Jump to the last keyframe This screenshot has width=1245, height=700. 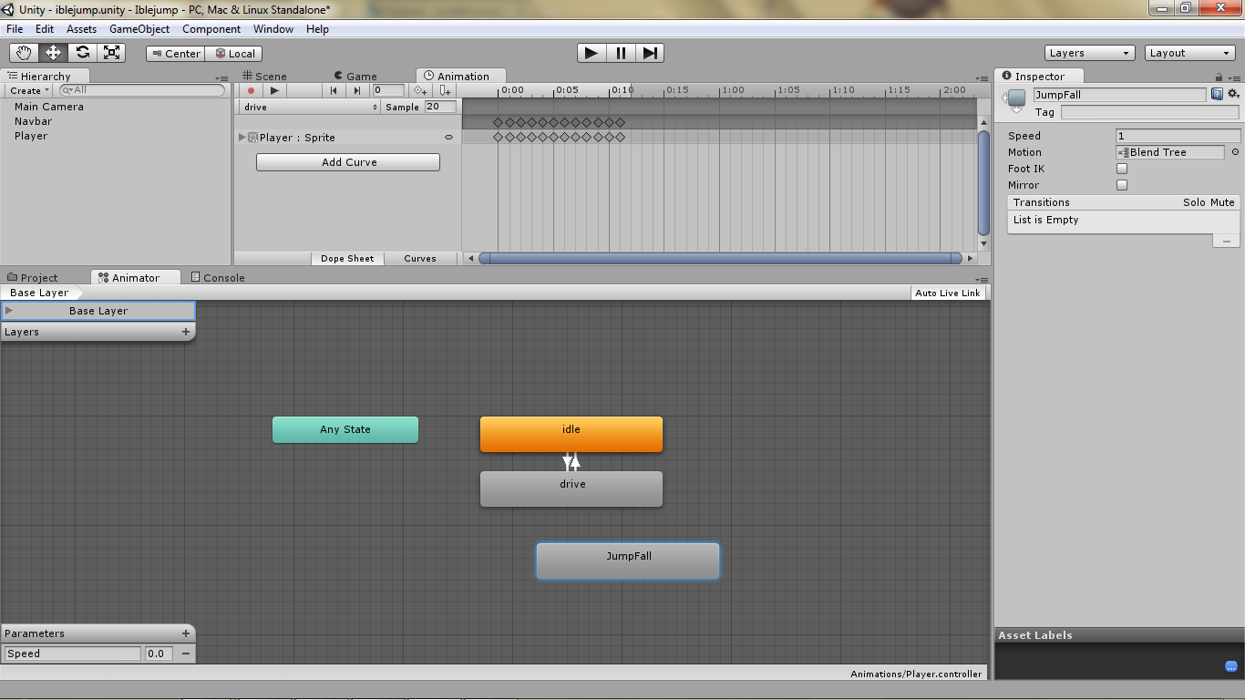coord(355,90)
